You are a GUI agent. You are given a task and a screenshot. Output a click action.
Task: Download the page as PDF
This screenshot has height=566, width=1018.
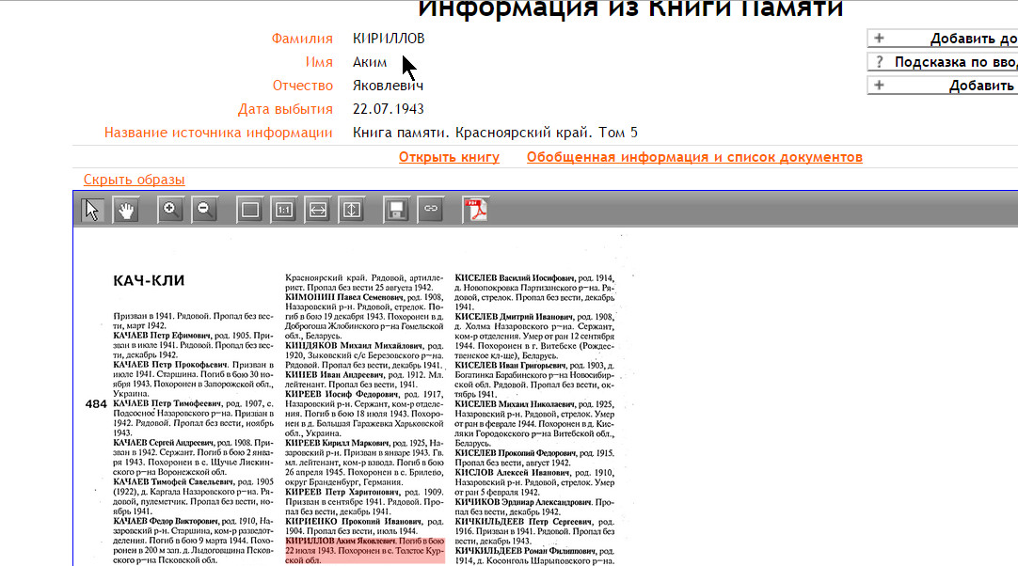coord(476,210)
